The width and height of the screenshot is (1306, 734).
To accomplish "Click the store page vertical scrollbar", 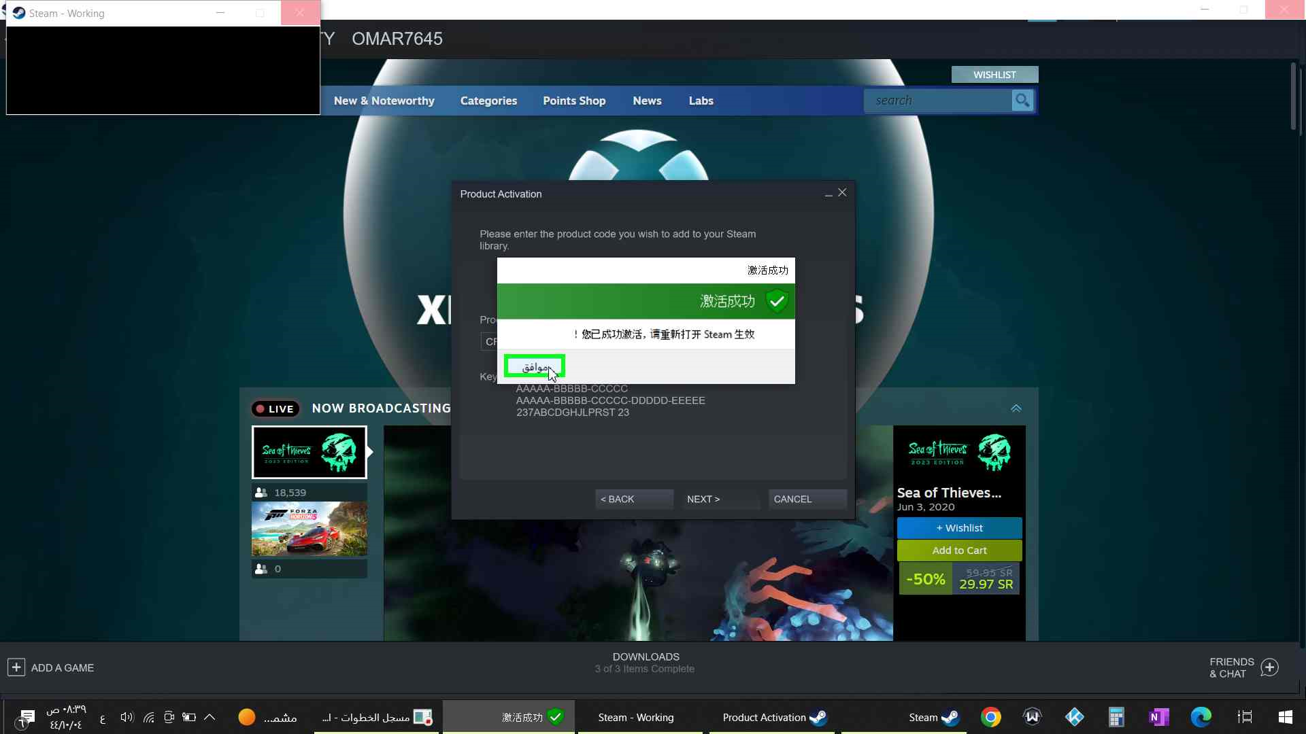I will tap(1293, 97).
